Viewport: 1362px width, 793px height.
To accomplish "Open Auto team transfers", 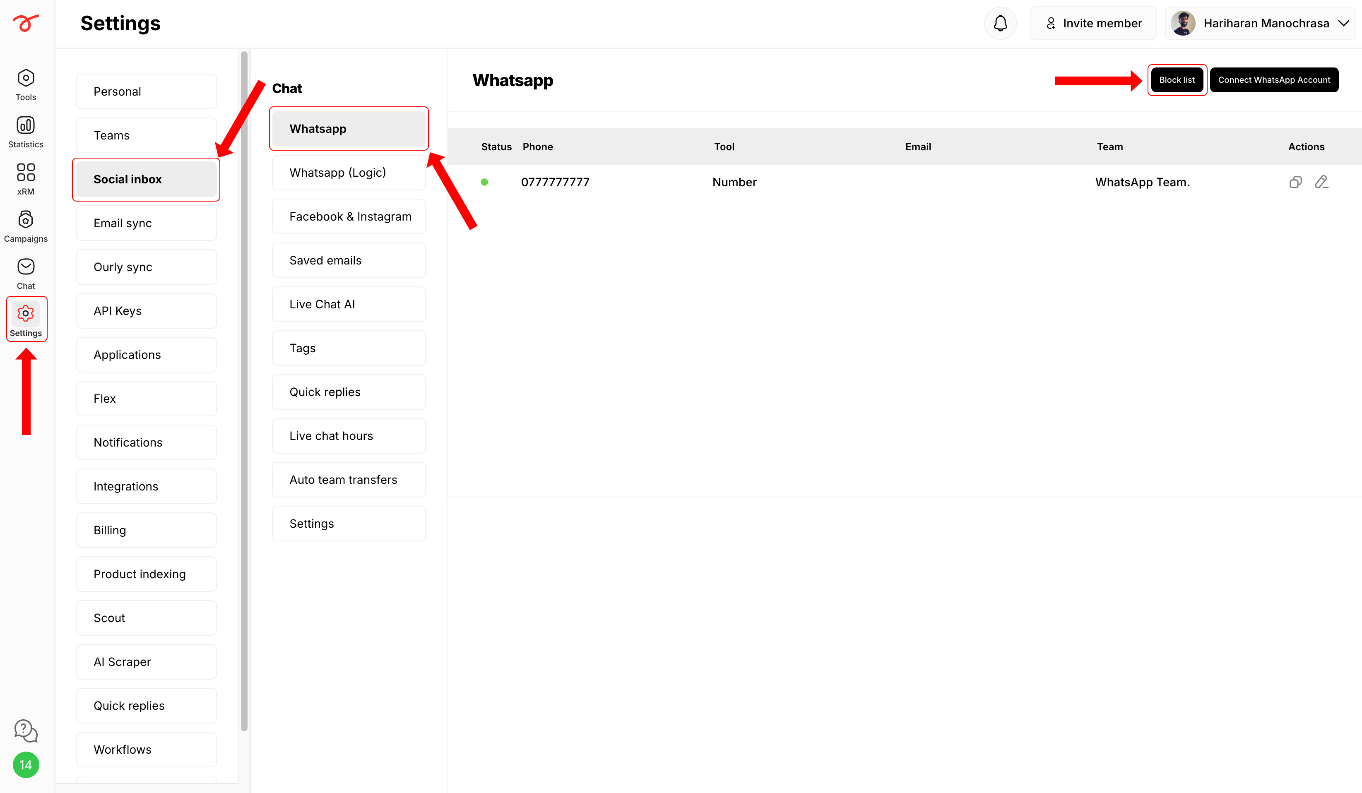I will 349,480.
